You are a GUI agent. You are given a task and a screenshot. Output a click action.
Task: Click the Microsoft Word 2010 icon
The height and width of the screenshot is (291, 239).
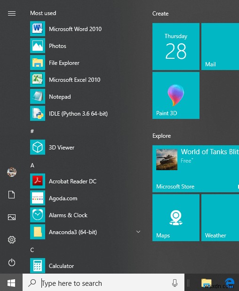coord(38,29)
